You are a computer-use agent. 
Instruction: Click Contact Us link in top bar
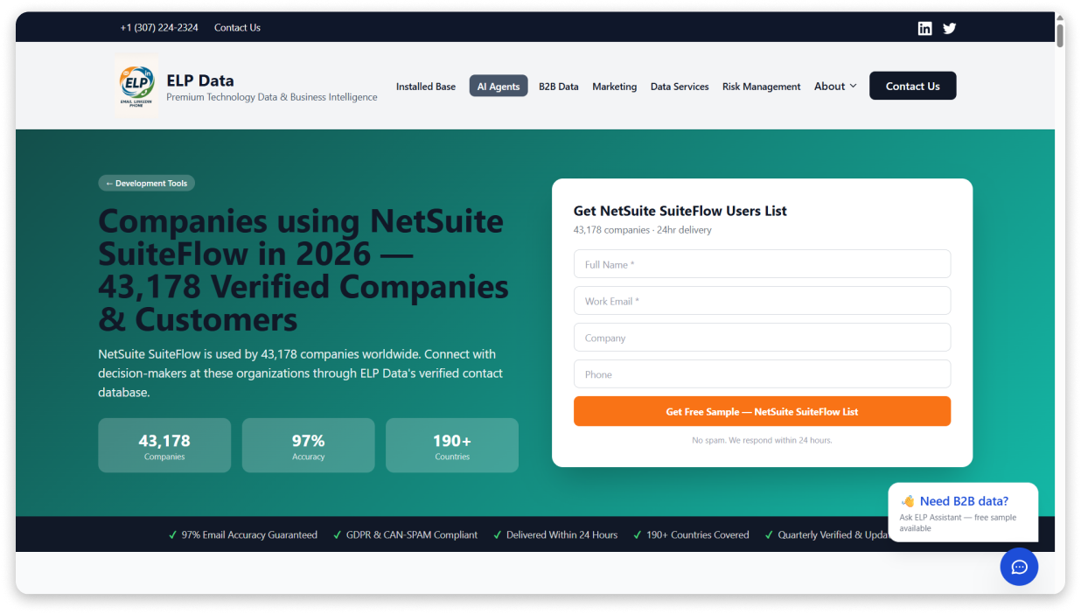(x=237, y=28)
